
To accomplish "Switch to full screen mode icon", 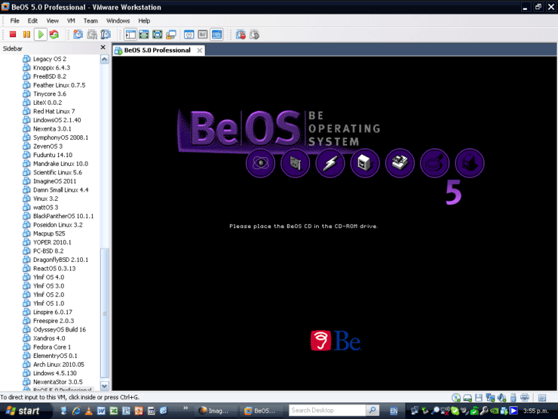I will pos(158,34).
